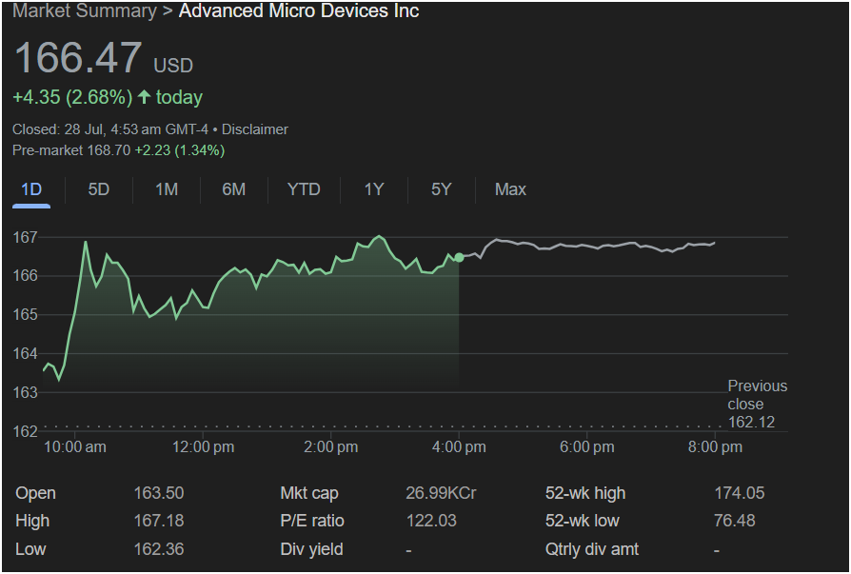Viewport: 851px width, 574px height.
Task: Click the Qtrly div amt label
Action: click(592, 549)
